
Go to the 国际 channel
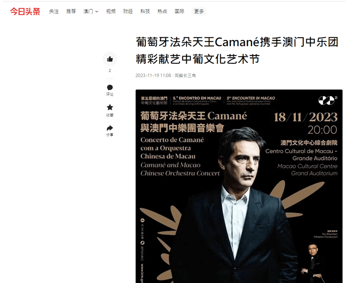[179, 11]
